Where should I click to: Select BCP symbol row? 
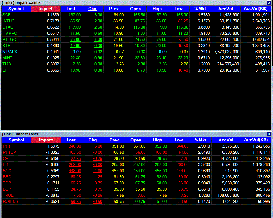point(7,189)
